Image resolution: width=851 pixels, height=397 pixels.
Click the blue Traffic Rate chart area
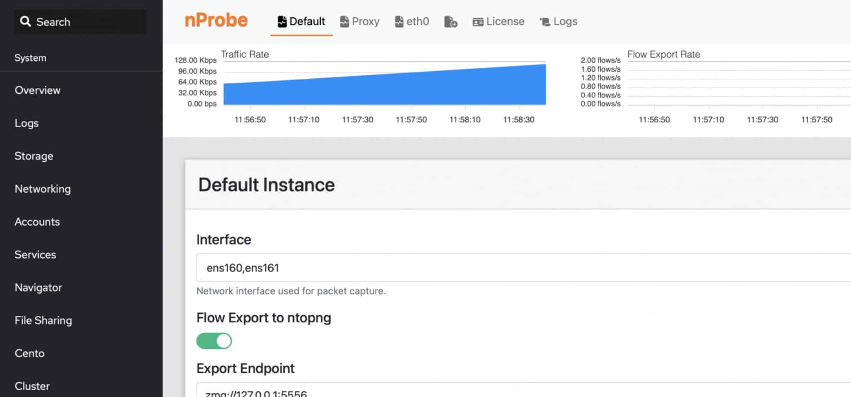click(385, 85)
